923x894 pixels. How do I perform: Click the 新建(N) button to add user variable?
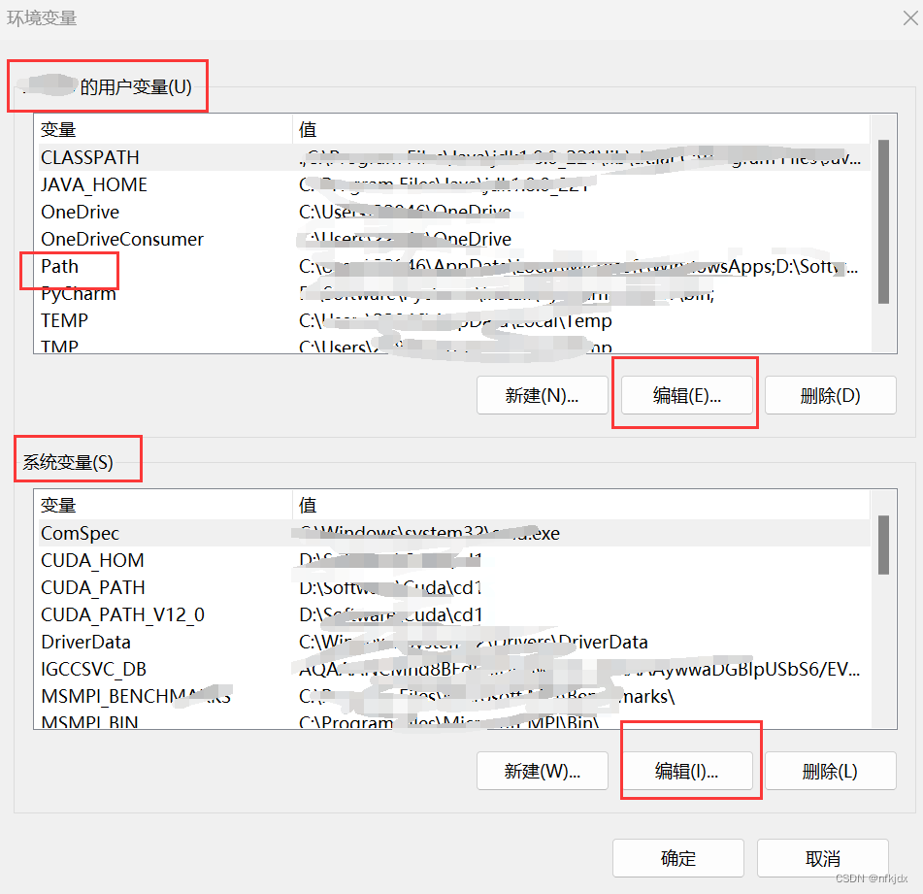pyautogui.click(x=543, y=395)
